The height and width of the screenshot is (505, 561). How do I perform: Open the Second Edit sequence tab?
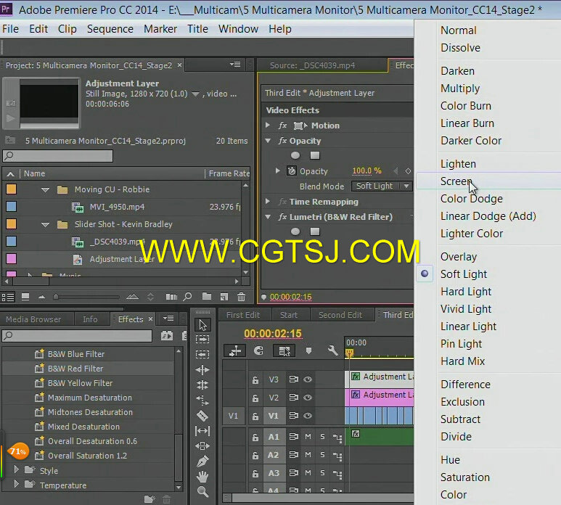[x=340, y=315]
